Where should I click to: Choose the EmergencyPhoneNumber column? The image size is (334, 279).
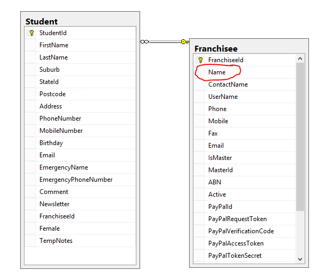[76, 180]
